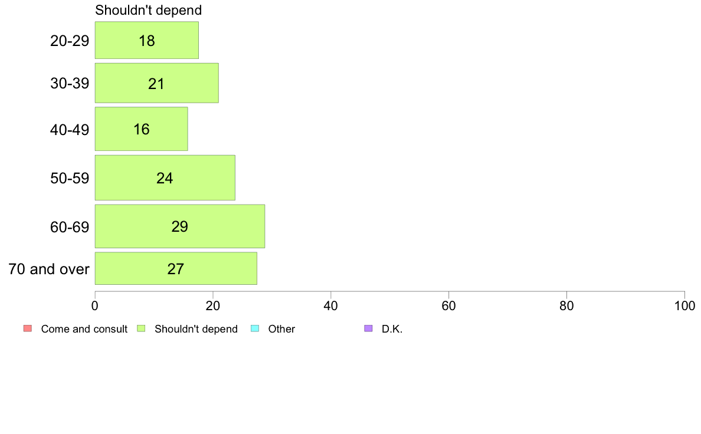
Task: Click the Shouldn't depend chart title
Action: click(x=149, y=10)
